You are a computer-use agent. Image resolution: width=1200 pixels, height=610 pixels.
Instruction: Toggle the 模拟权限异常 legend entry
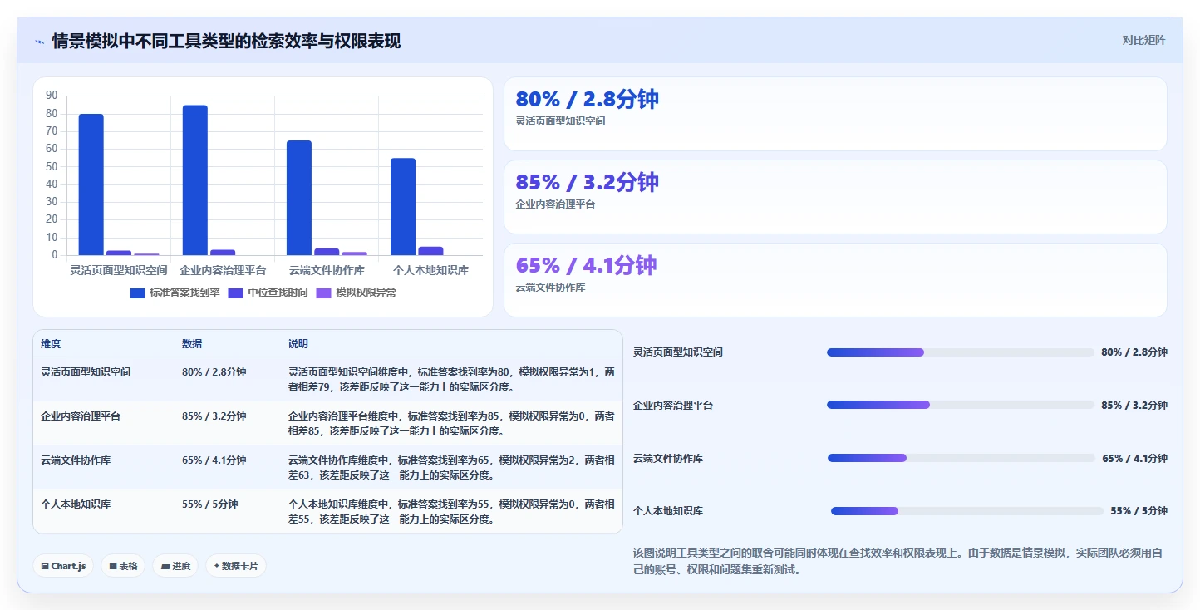(356, 293)
